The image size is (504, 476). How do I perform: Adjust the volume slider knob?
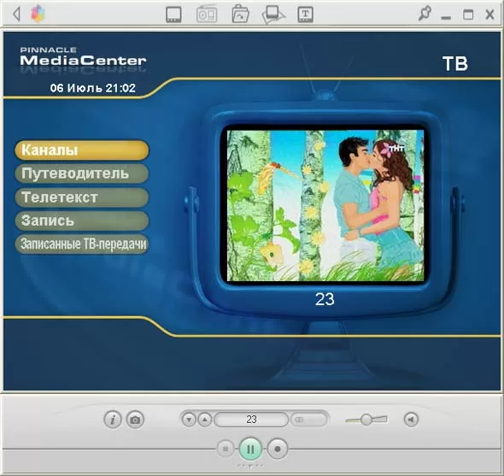pos(366,420)
